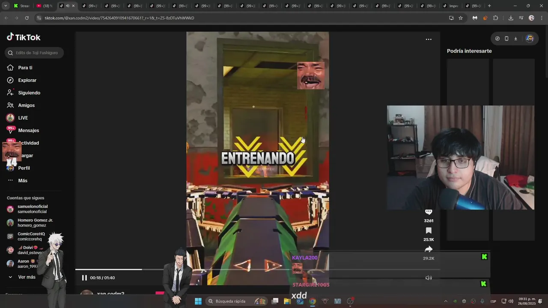Pause the TikTok video

pyautogui.click(x=84, y=278)
